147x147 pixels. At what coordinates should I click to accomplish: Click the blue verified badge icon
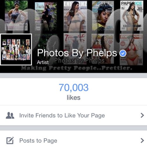point(123,53)
